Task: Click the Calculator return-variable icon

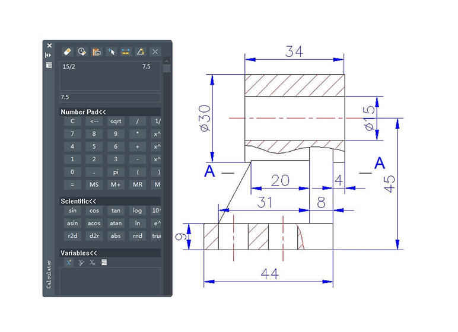Action: (104, 262)
